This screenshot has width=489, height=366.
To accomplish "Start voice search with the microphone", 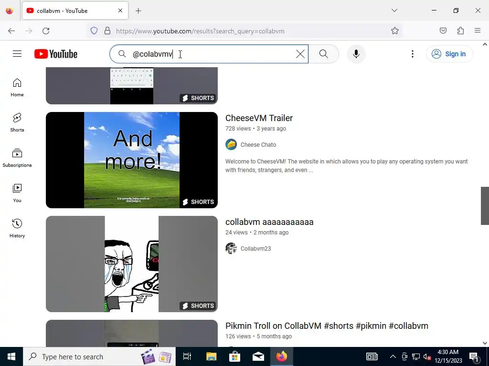I will pyautogui.click(x=356, y=54).
